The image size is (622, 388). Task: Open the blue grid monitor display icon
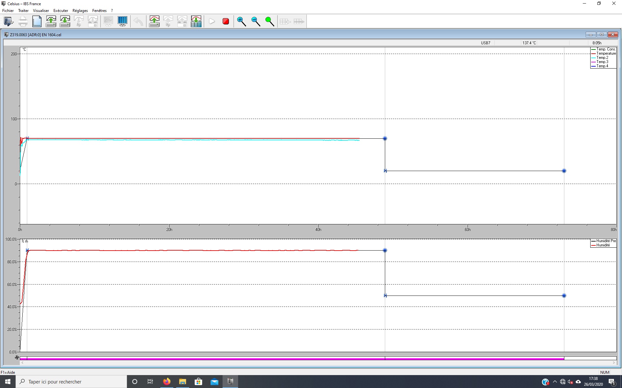coord(122,22)
